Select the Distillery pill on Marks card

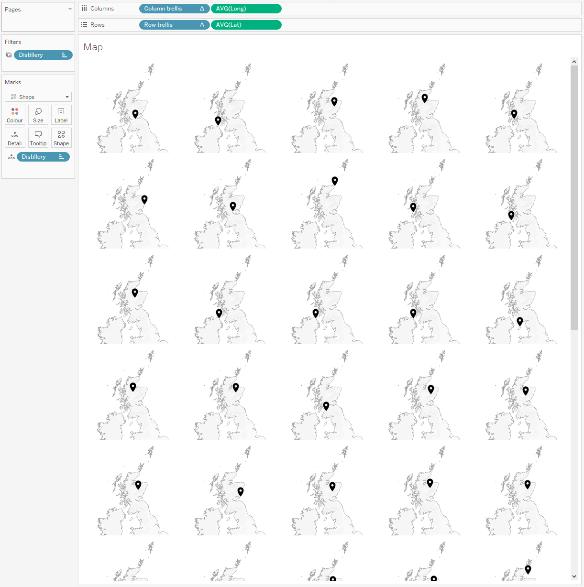(x=43, y=157)
